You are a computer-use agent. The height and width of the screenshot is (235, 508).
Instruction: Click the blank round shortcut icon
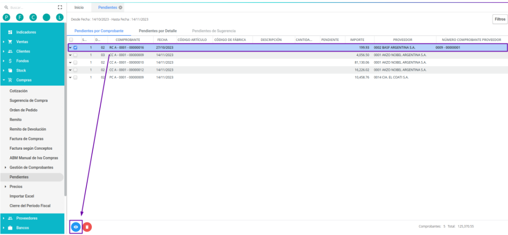46,18
